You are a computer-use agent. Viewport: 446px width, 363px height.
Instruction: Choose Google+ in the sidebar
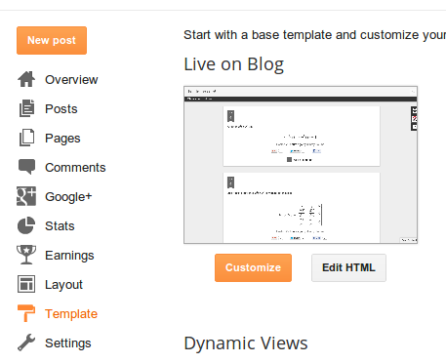68,197
